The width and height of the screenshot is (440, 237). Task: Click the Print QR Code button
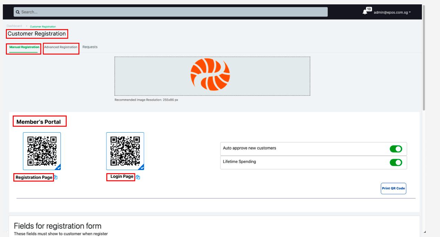tap(394, 189)
